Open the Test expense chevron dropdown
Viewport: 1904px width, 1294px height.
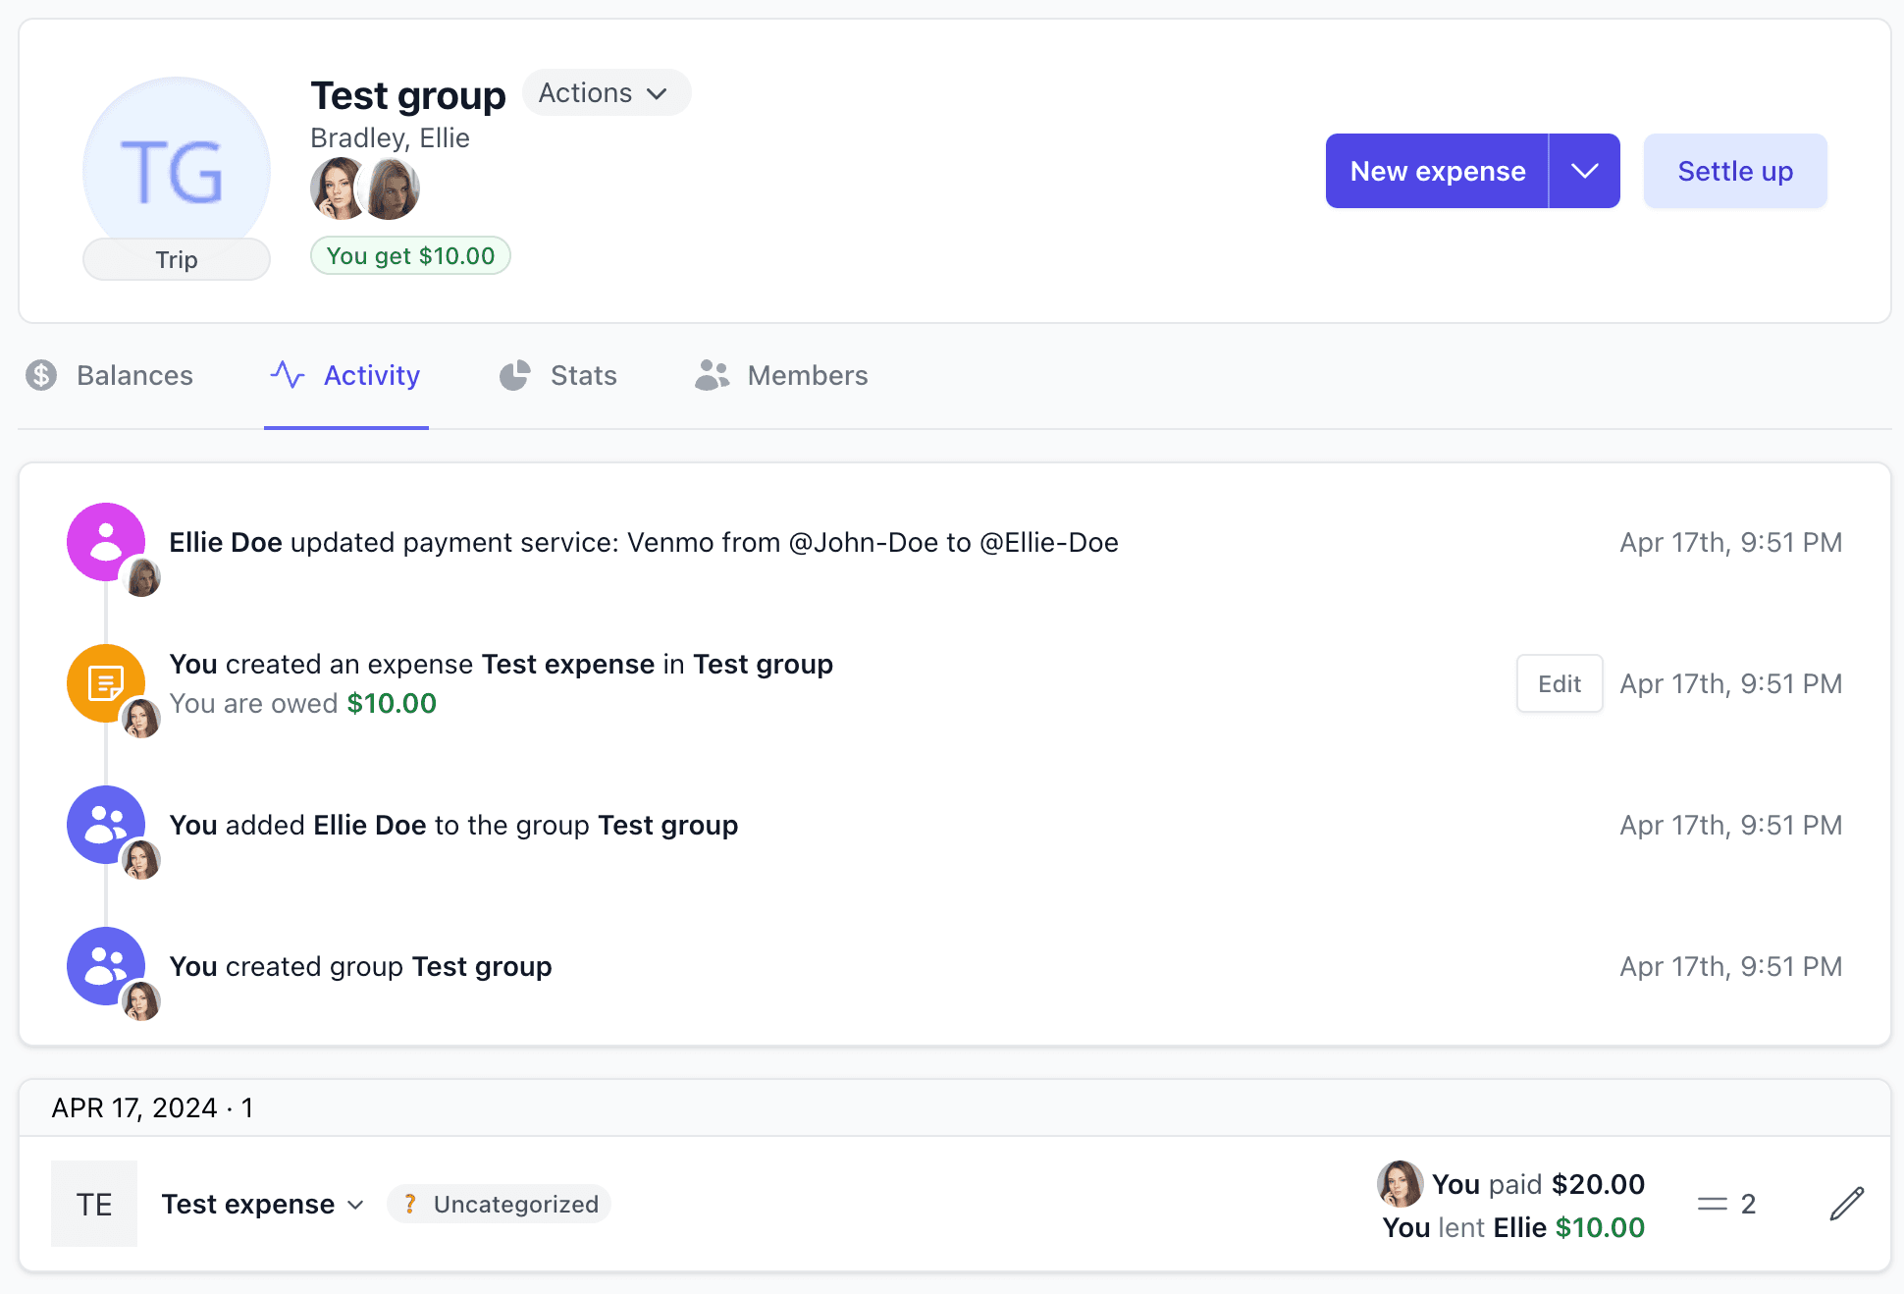[355, 1205]
